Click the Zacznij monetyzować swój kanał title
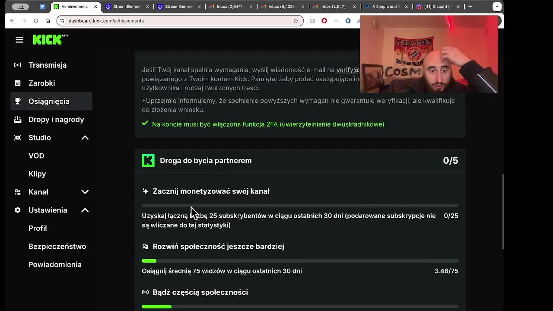This screenshot has width=553, height=311. pos(211,191)
